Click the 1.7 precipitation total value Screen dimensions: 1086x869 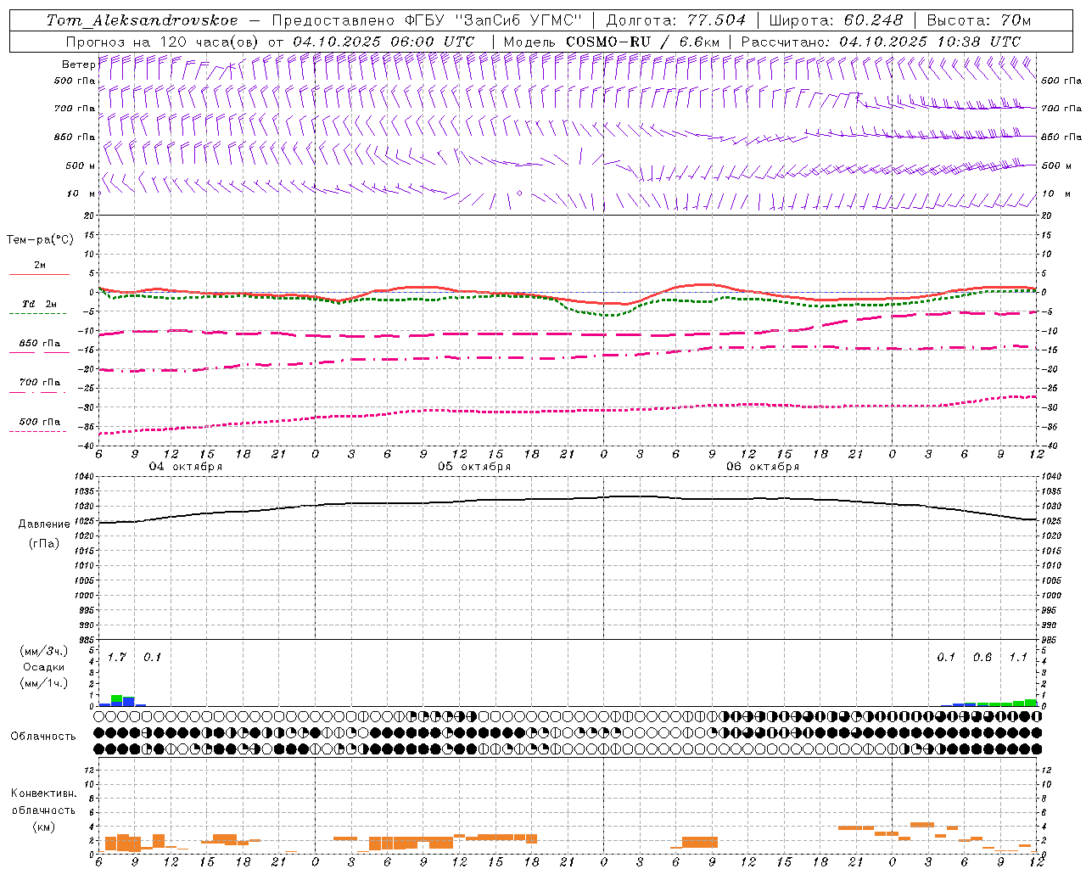click(117, 657)
